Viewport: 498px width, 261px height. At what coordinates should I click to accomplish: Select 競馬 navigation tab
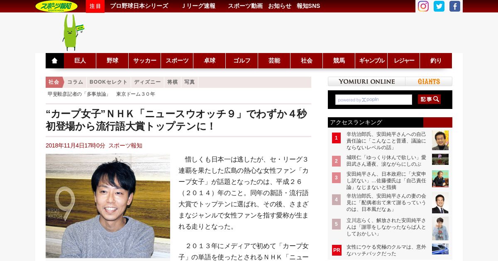339,60
